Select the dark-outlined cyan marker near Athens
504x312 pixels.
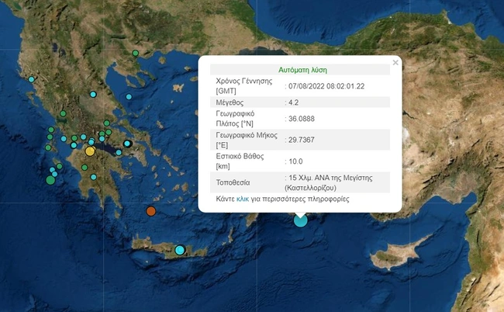pos(127,144)
